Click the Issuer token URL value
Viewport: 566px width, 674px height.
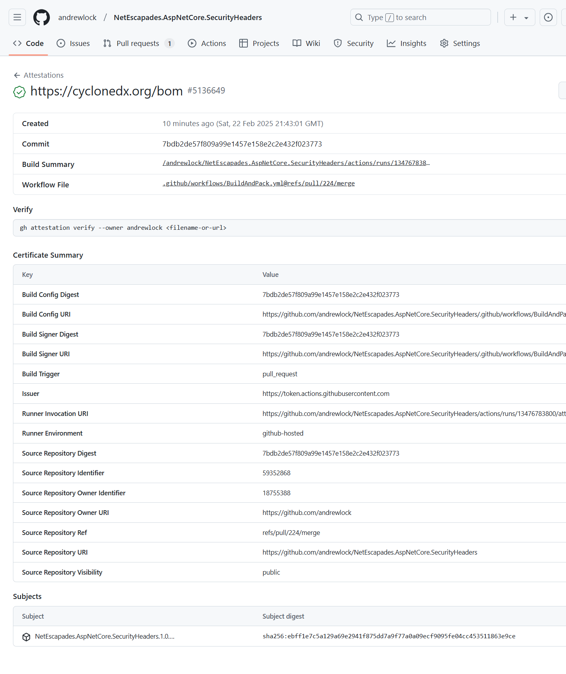coord(326,394)
